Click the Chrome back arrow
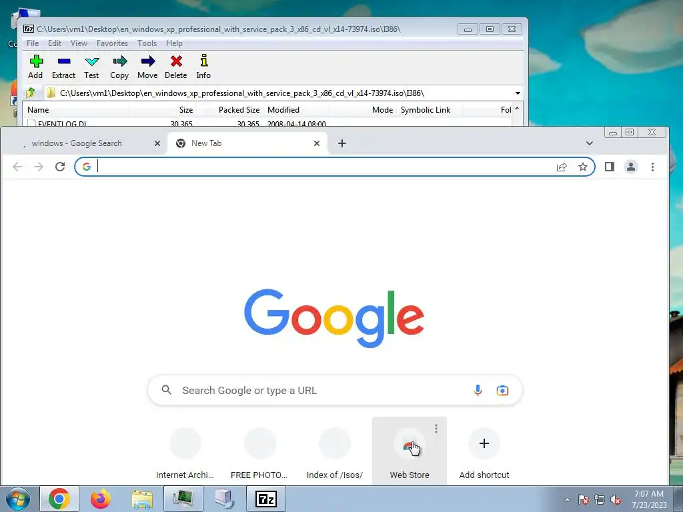 point(17,167)
